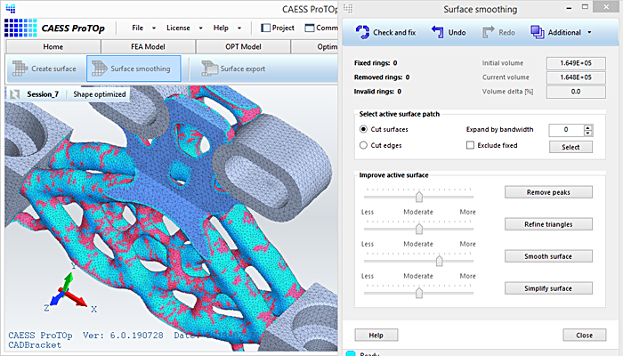Viewport: 623px width, 356px height.
Task: Open the Additional tools icon
Action: pos(538,33)
